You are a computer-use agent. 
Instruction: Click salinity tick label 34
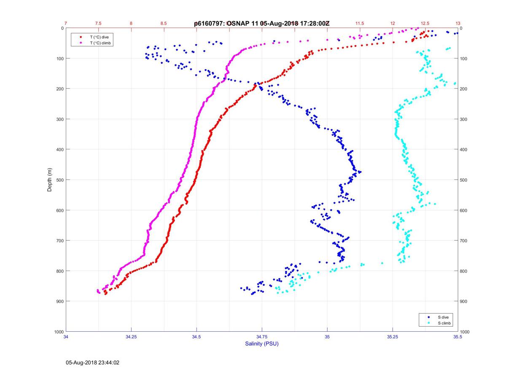(x=66, y=337)
